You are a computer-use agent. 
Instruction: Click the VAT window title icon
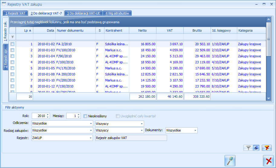pos(4,4)
